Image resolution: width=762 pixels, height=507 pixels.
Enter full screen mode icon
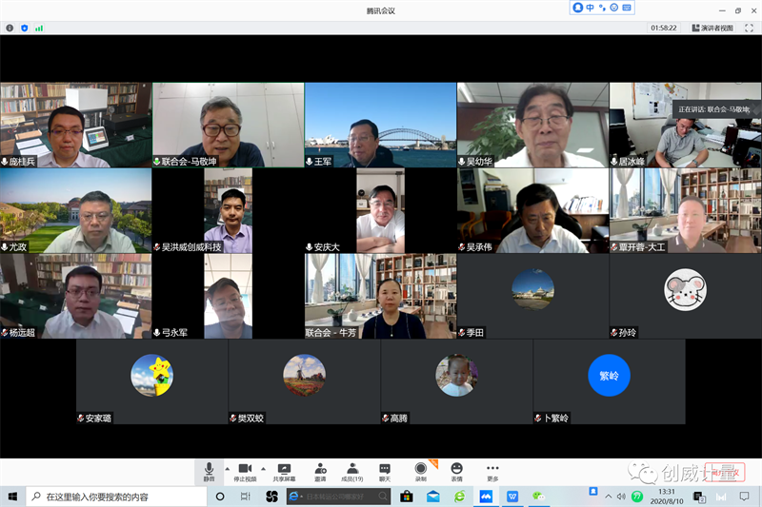pyautogui.click(x=749, y=28)
